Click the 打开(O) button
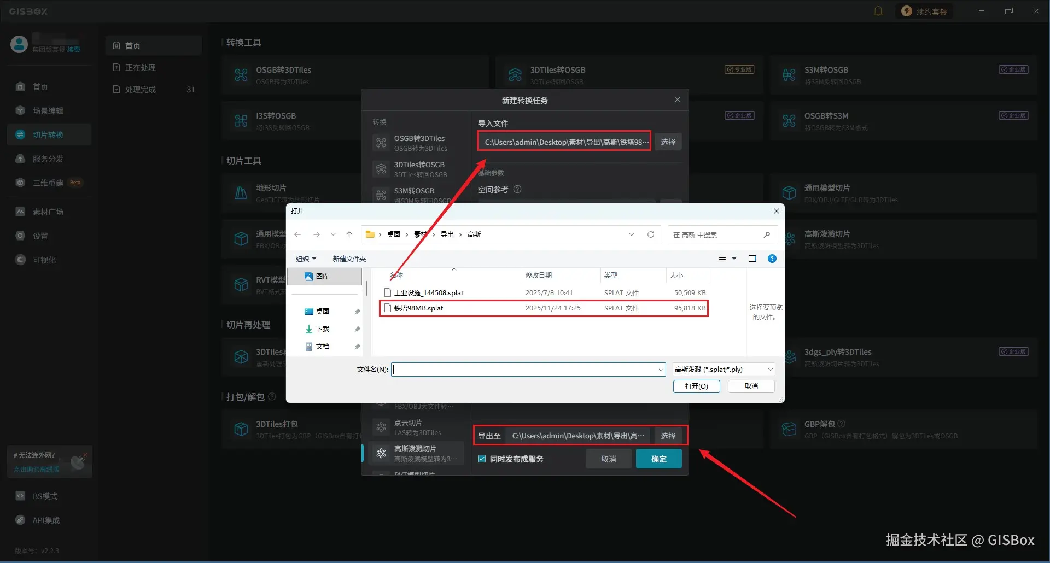This screenshot has width=1050, height=563. pyautogui.click(x=696, y=386)
